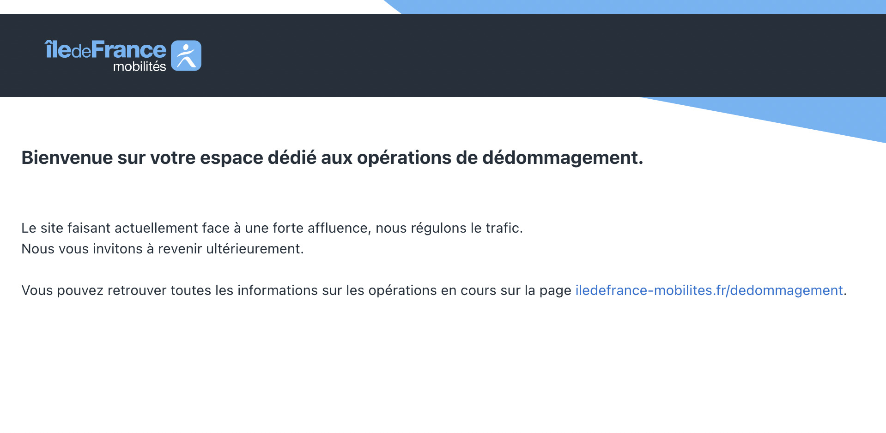Click the îledeFrance wordmark in header

pos(105,50)
